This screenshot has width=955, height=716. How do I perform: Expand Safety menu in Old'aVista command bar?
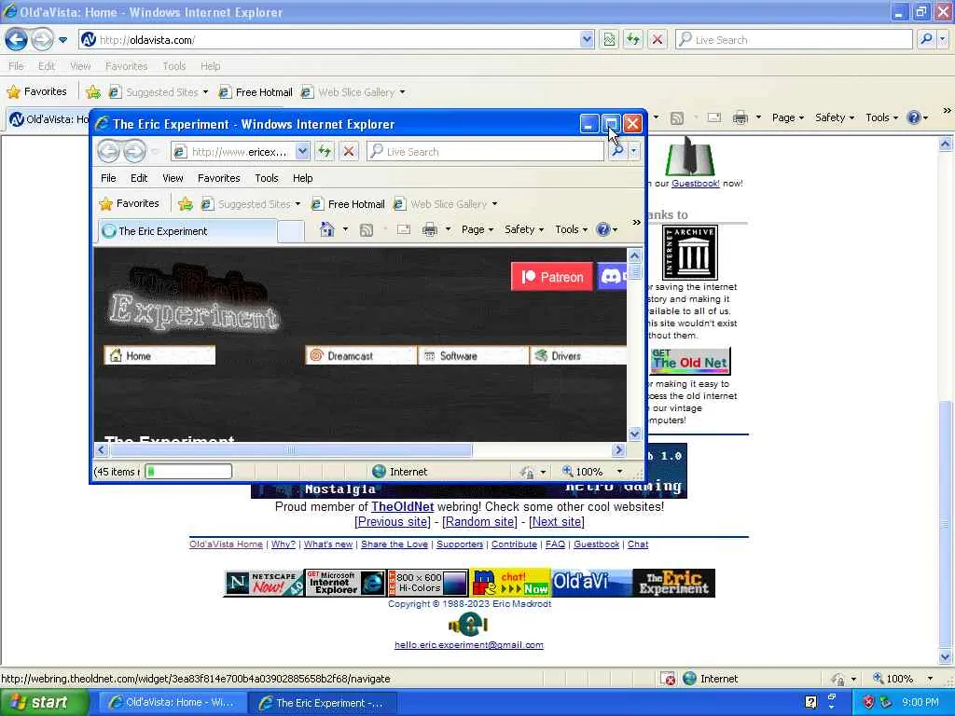click(x=835, y=117)
